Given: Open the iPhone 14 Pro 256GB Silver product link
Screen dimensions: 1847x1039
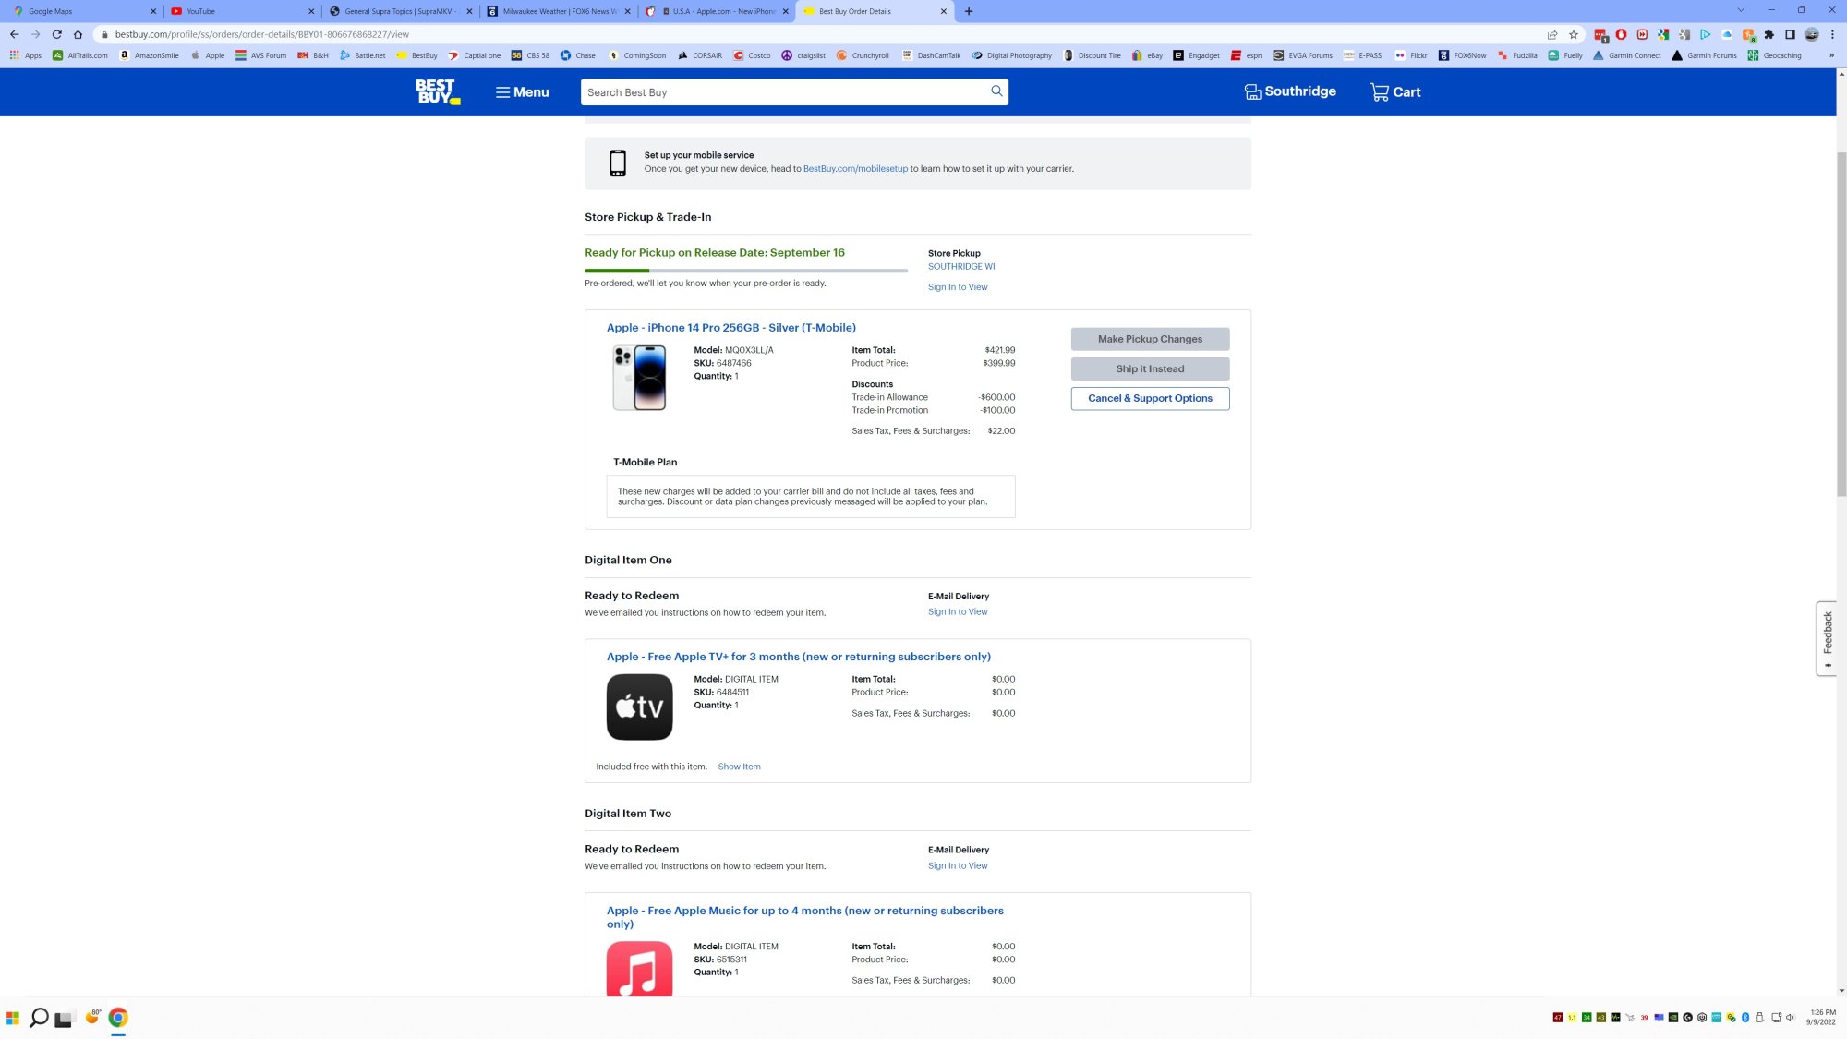Looking at the screenshot, I should [x=730, y=328].
